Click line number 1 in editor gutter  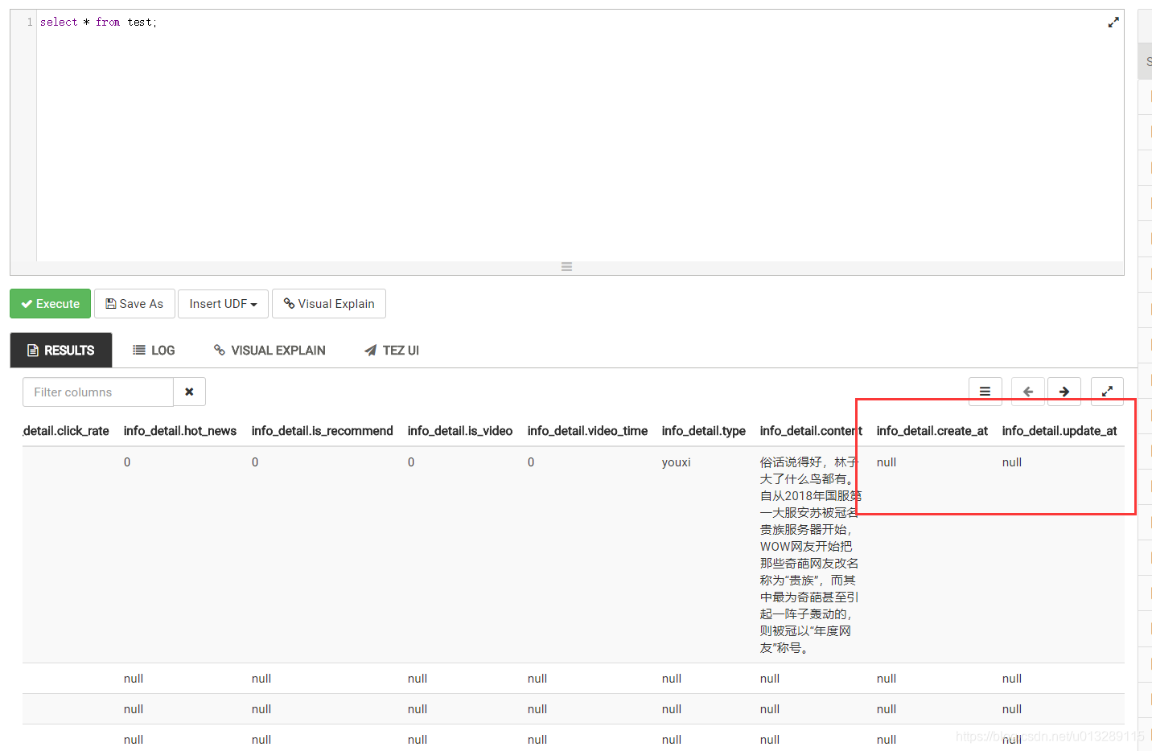(30, 23)
